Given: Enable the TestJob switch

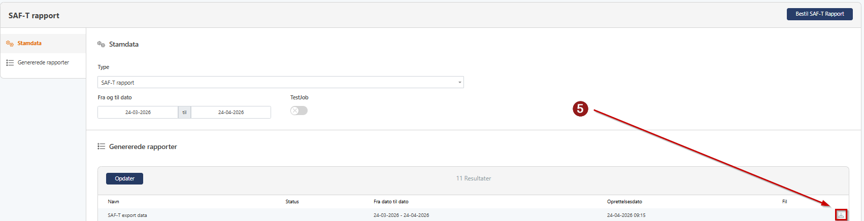Looking at the screenshot, I should coord(299,110).
